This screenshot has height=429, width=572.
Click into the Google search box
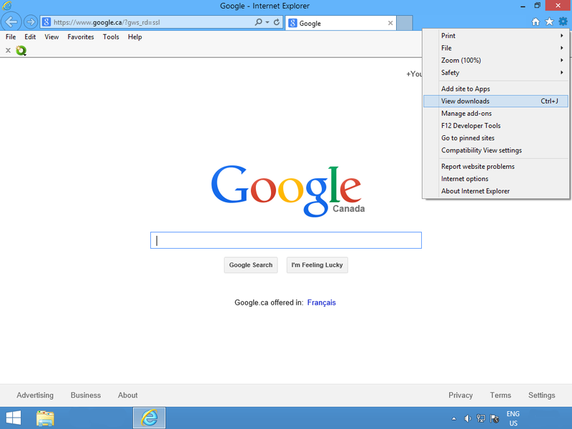(286, 240)
